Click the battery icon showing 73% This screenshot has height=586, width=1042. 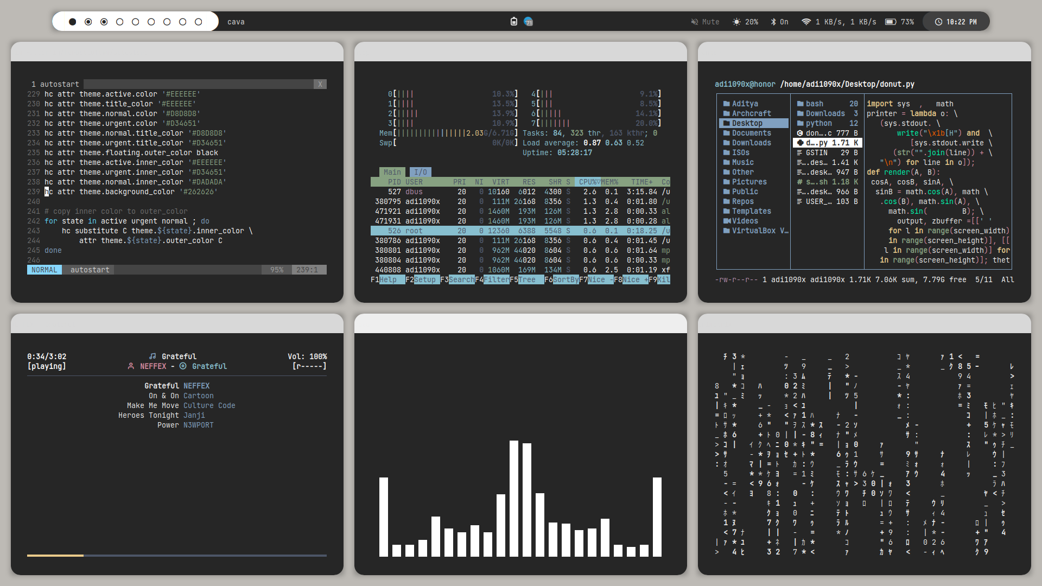click(890, 22)
